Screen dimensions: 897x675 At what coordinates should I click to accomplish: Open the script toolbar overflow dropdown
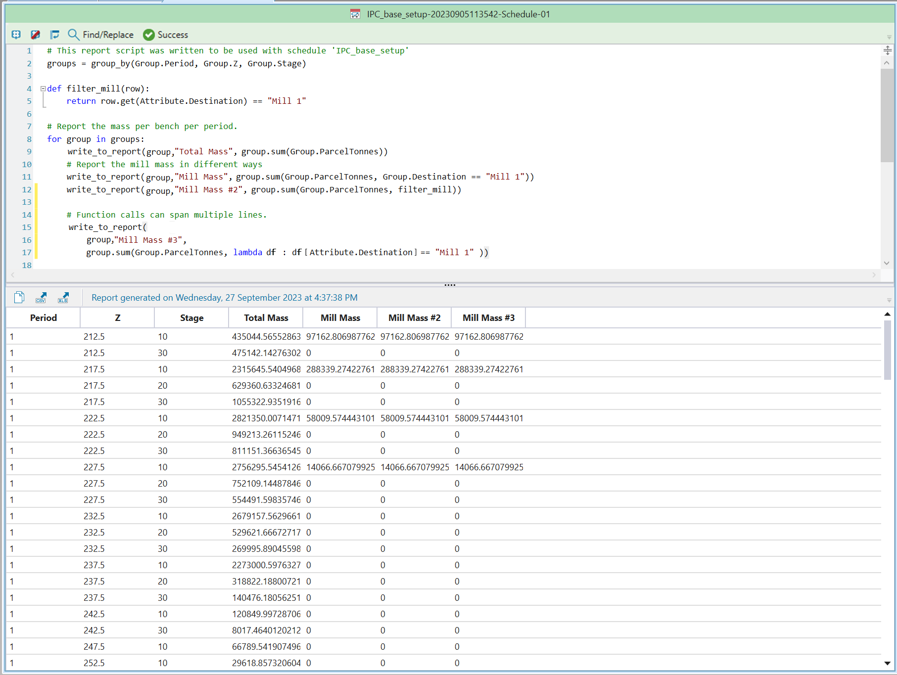click(x=889, y=37)
